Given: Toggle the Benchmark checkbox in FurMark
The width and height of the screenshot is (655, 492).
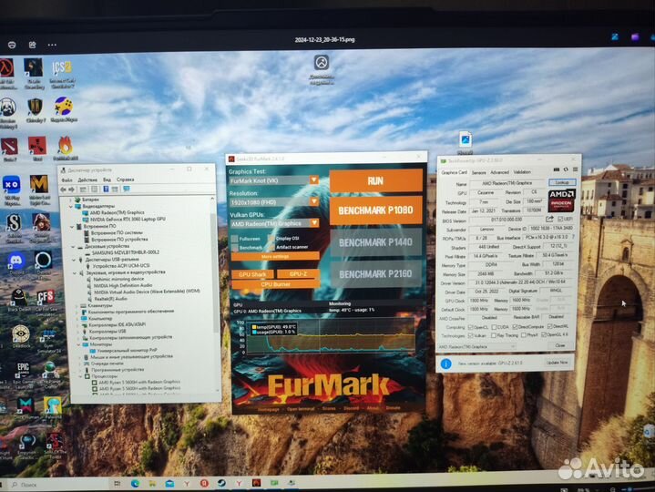Looking at the screenshot, I should pyautogui.click(x=234, y=247).
